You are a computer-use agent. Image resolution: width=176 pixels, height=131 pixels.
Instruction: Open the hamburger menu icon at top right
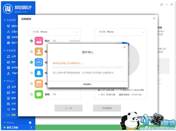[161, 4]
